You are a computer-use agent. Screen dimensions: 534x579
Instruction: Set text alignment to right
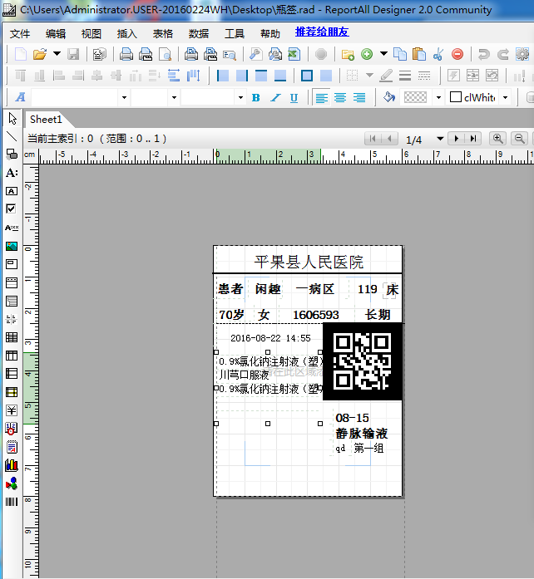[x=359, y=97]
